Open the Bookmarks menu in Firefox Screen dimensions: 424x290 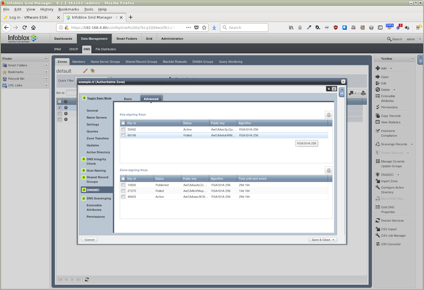coord(69,9)
